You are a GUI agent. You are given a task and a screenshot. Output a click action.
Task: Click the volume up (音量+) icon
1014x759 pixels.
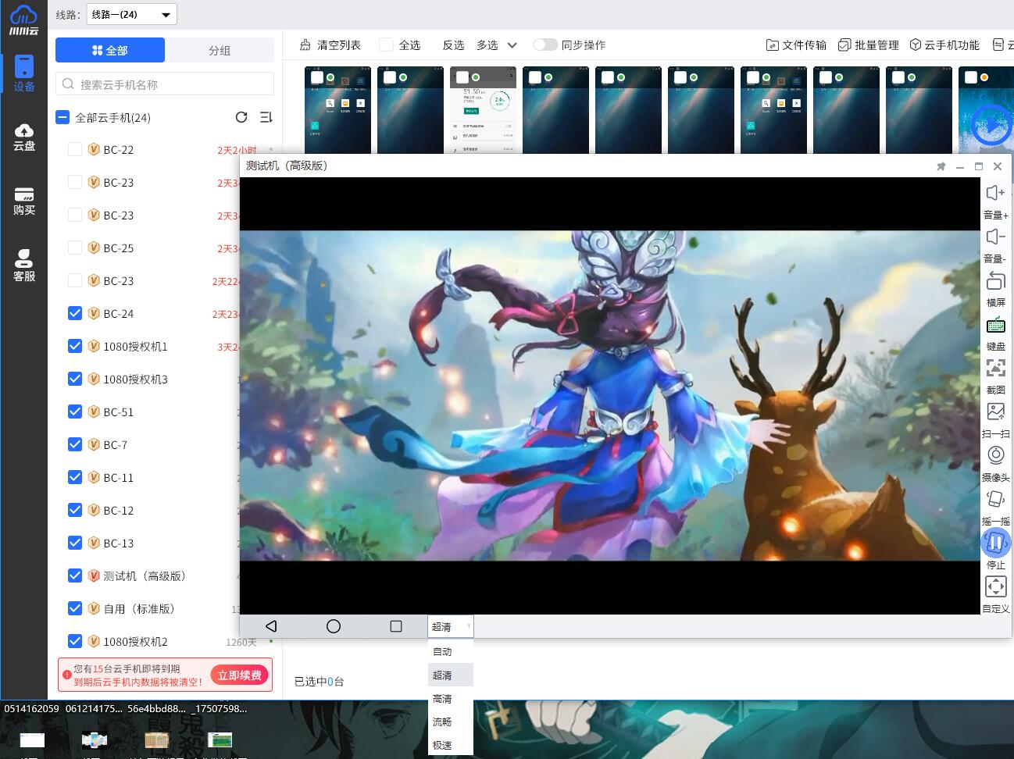[995, 194]
